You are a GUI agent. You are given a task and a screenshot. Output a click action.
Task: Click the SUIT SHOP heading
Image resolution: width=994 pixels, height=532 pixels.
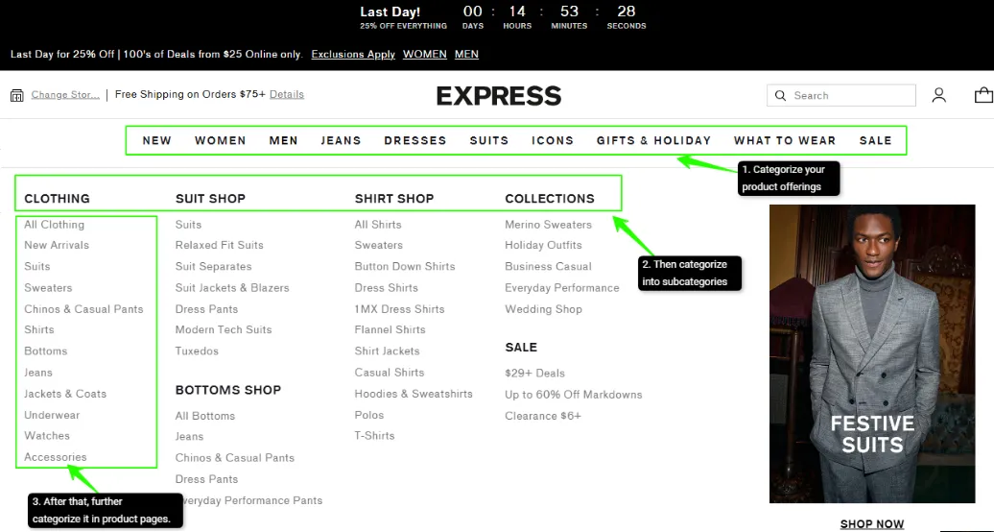(x=210, y=199)
